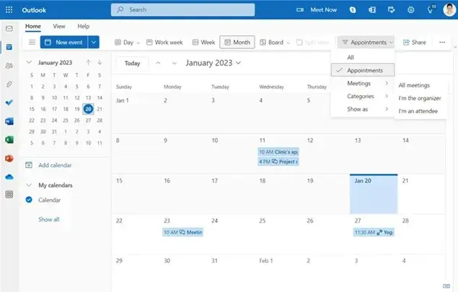Screen dimensions: 458x292
Task: Select I'm an attendee option
Action: click(x=418, y=111)
